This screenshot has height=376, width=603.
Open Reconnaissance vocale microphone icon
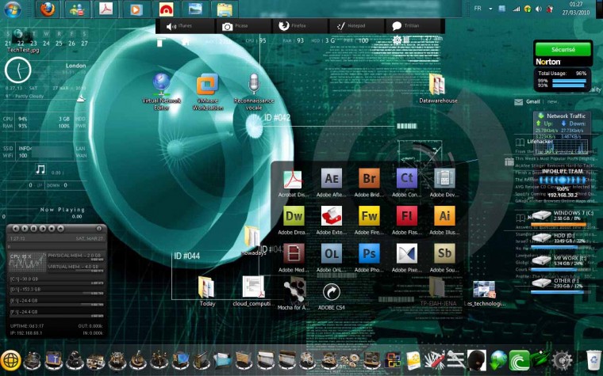(x=253, y=84)
